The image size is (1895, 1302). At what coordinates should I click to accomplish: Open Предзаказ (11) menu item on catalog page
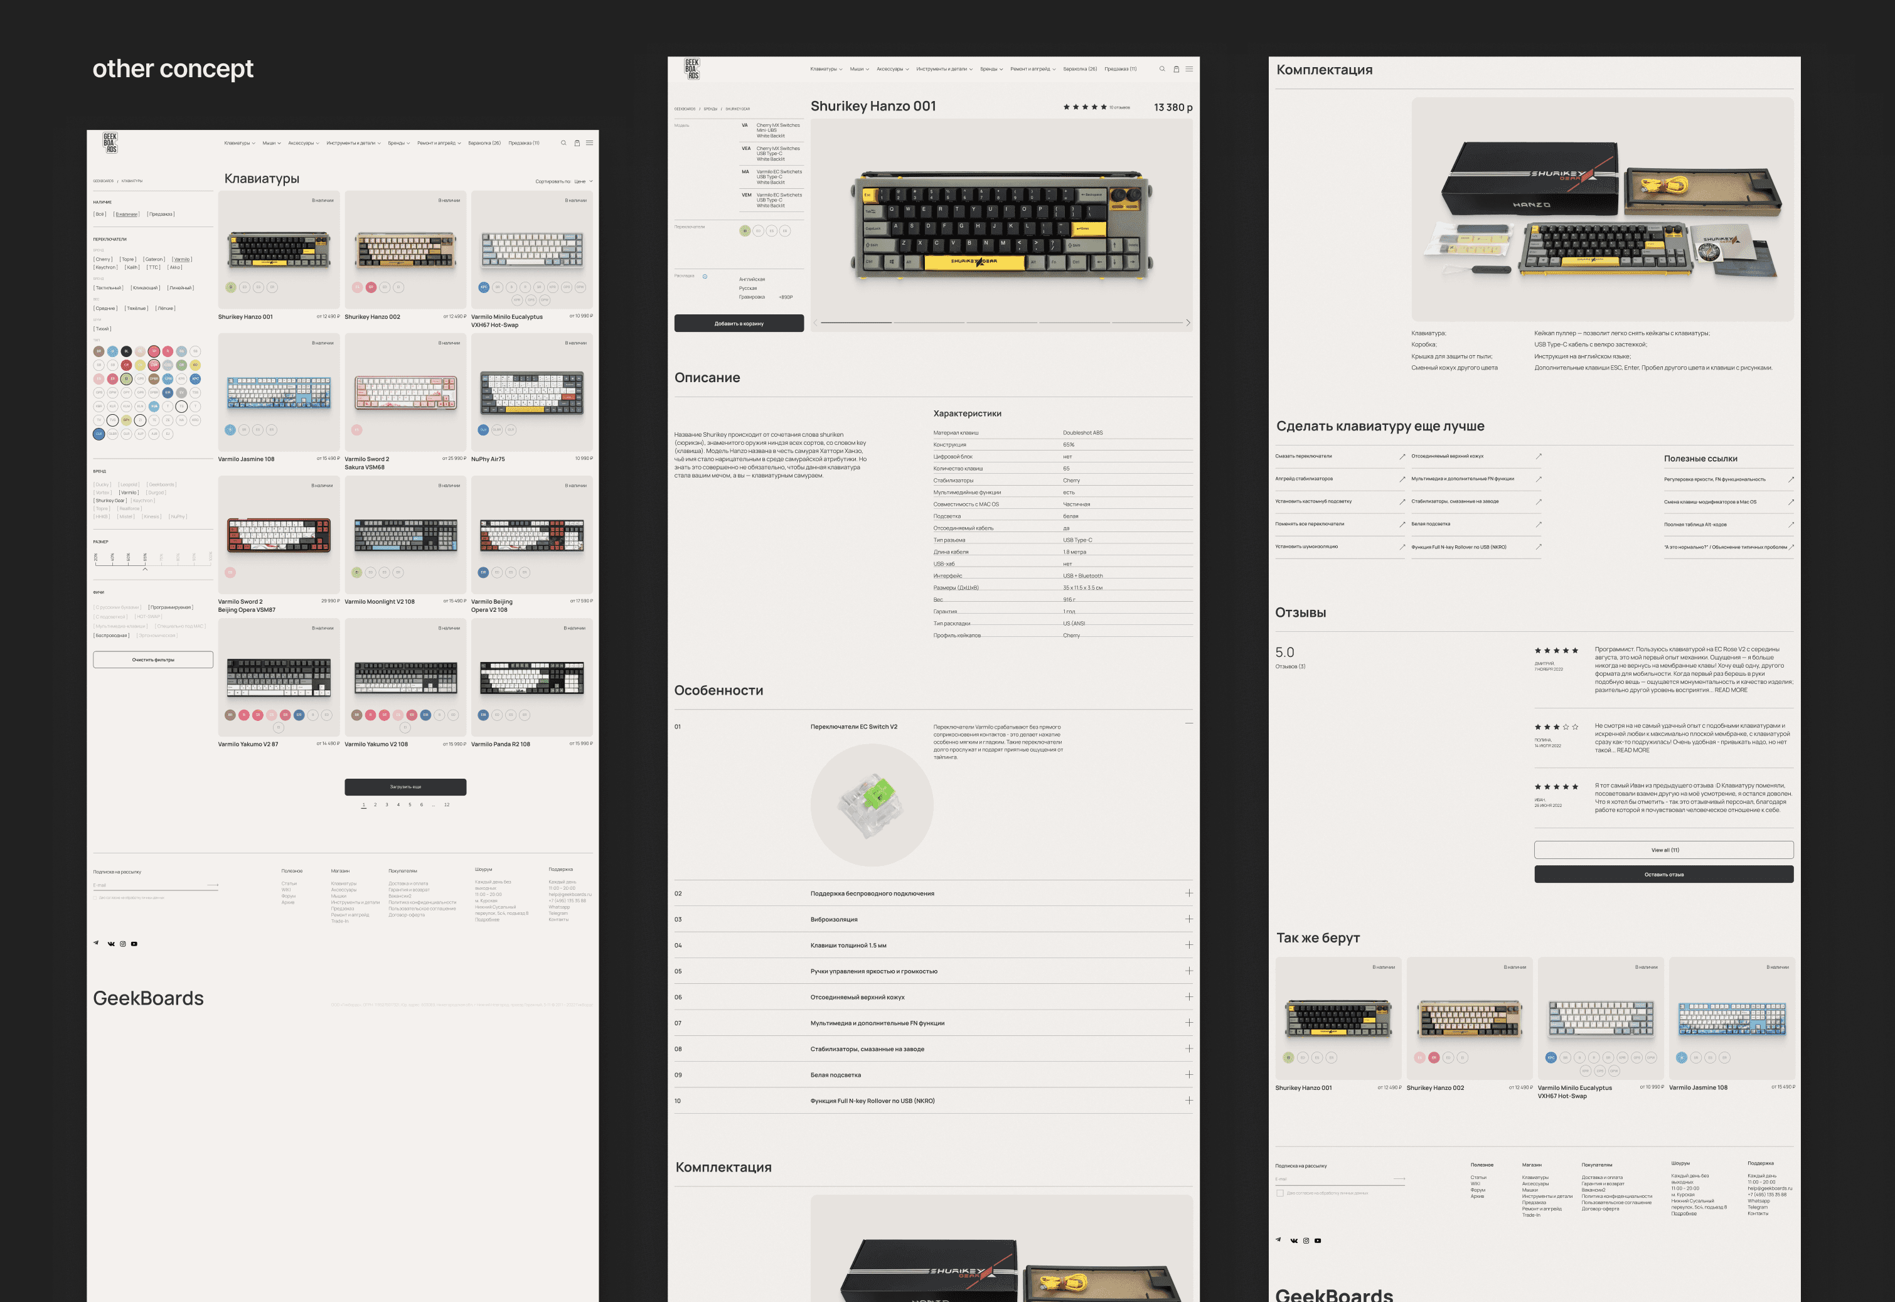coord(524,143)
